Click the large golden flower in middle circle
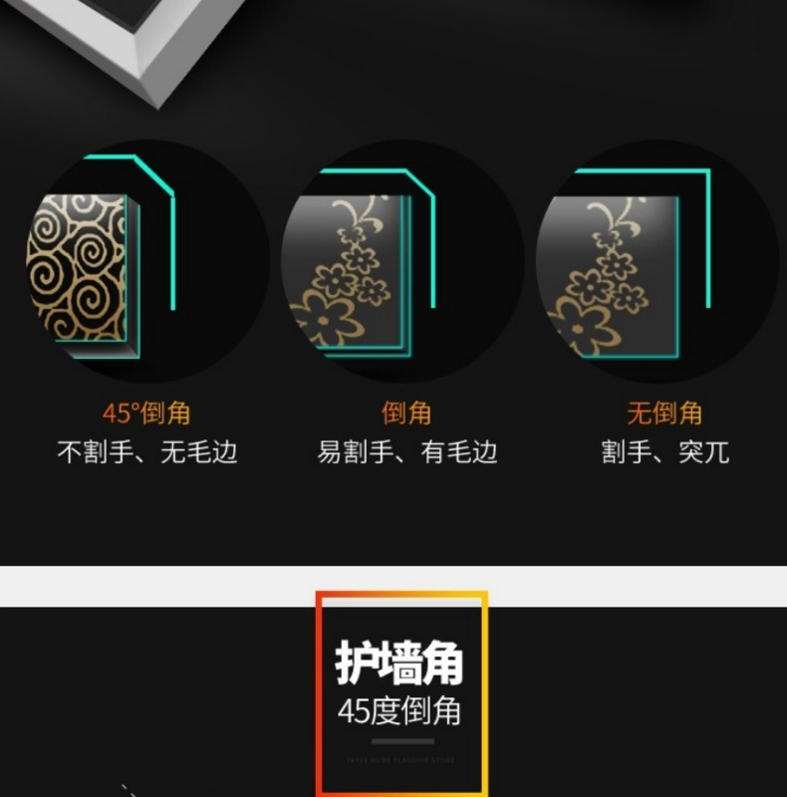 click(x=326, y=318)
